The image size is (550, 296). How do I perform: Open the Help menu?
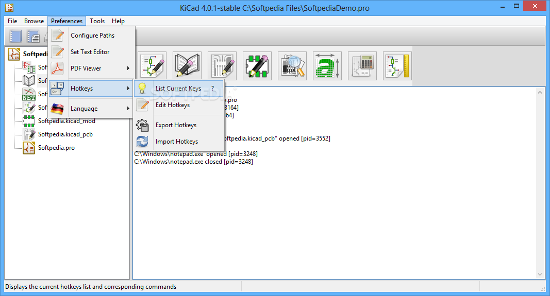(x=118, y=21)
